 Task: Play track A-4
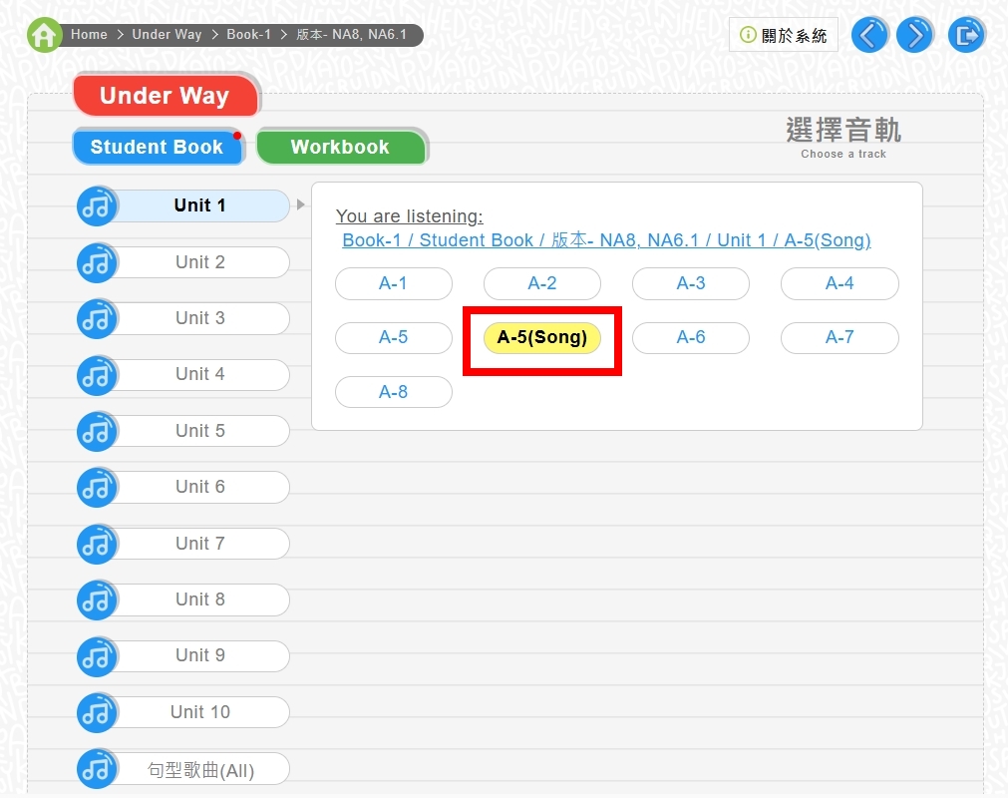[x=840, y=283]
